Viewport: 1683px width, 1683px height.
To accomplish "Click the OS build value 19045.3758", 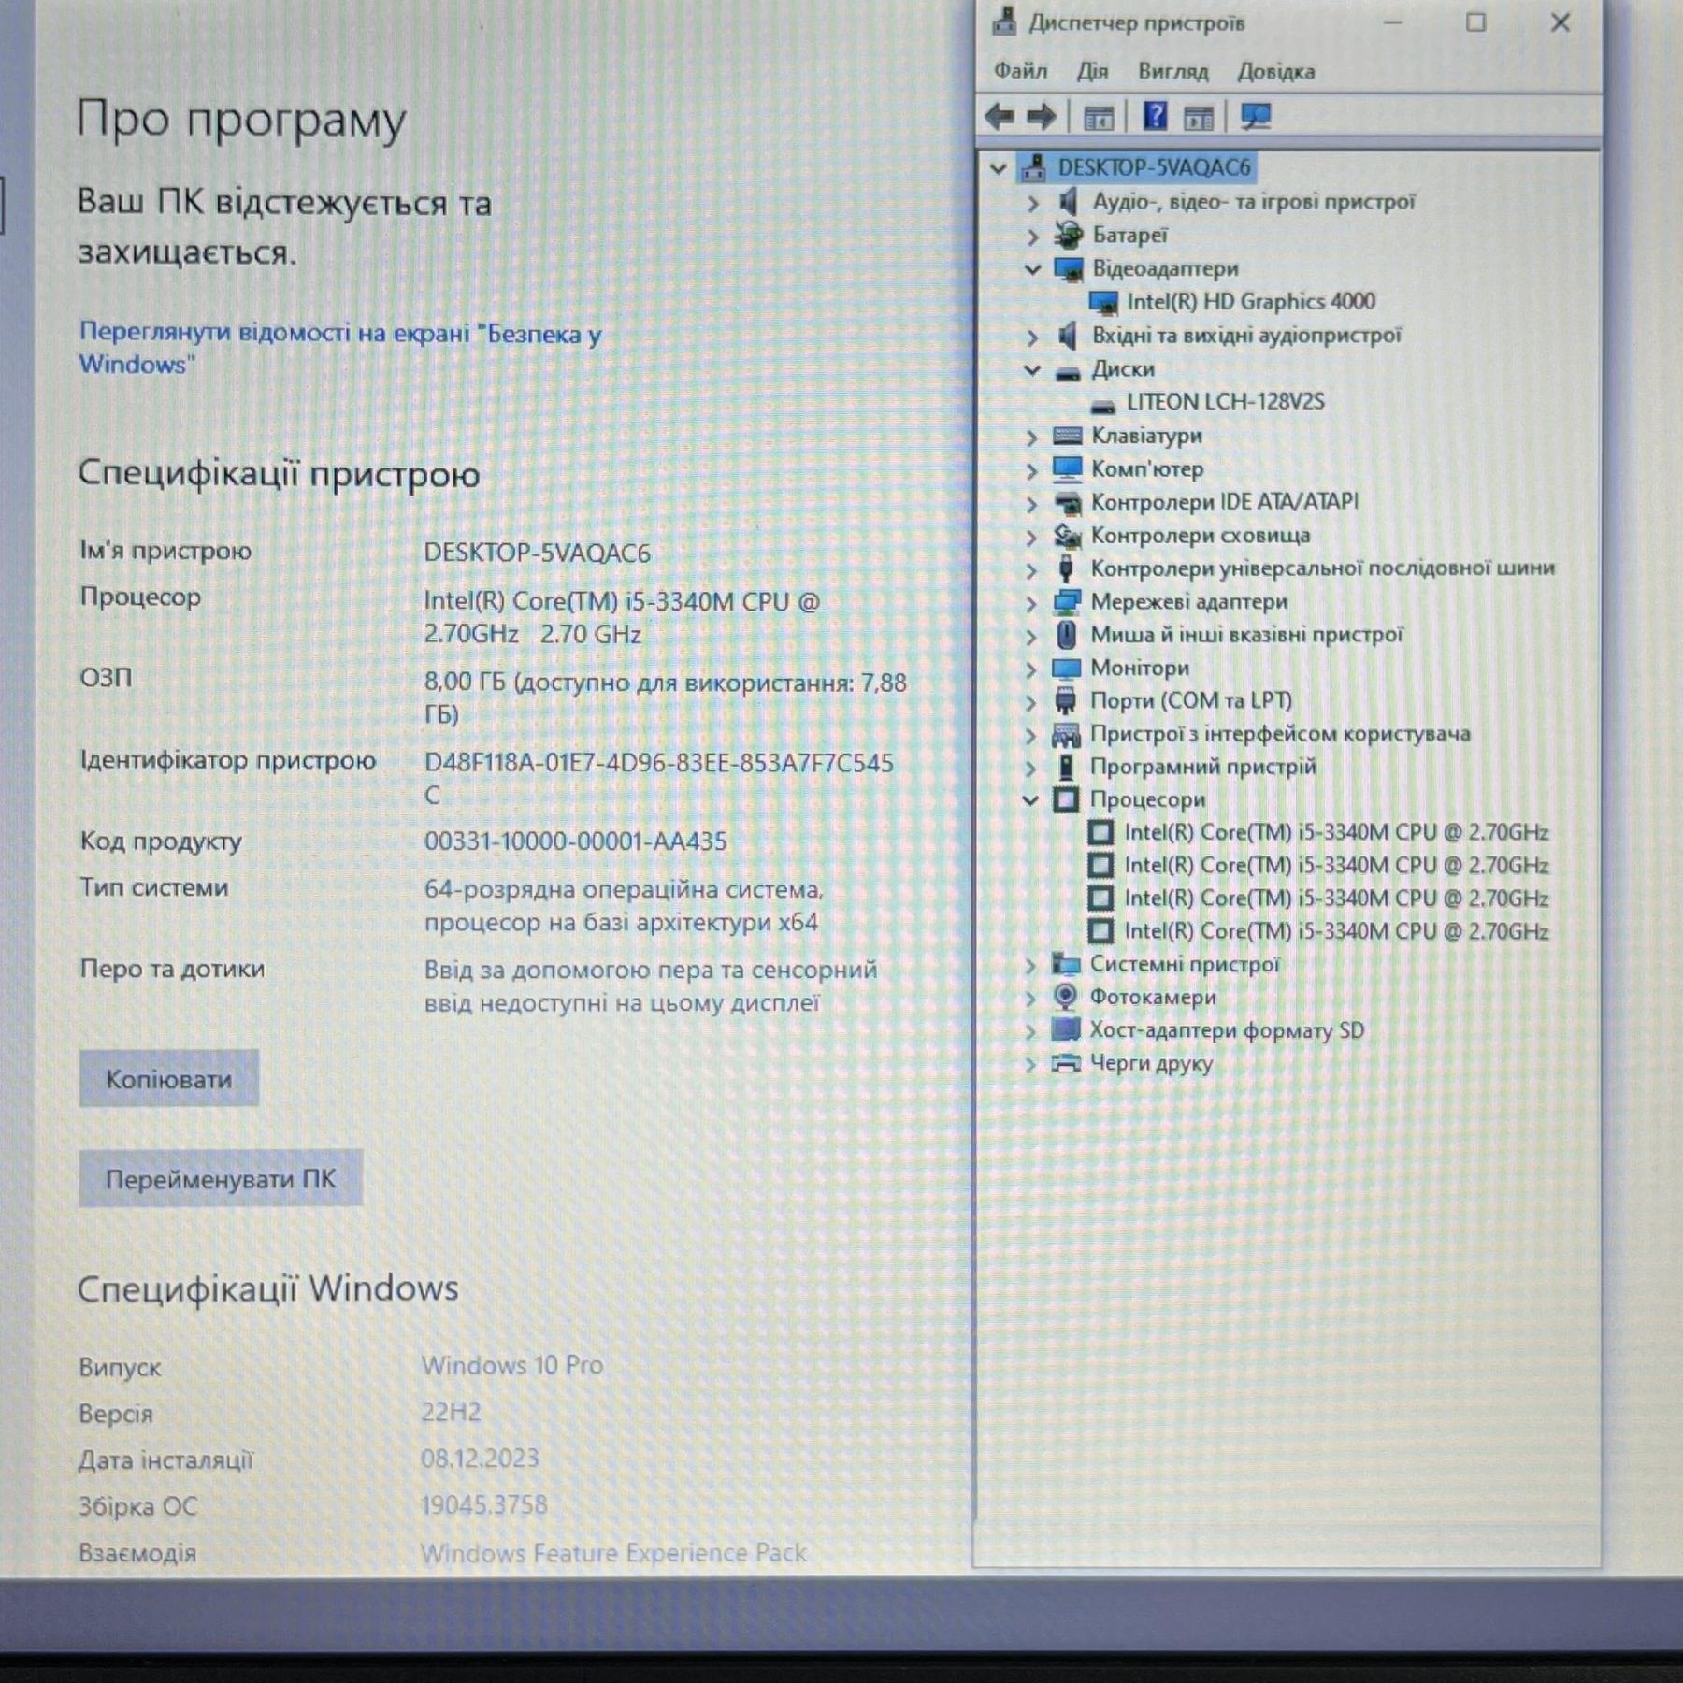I will 484,1504.
